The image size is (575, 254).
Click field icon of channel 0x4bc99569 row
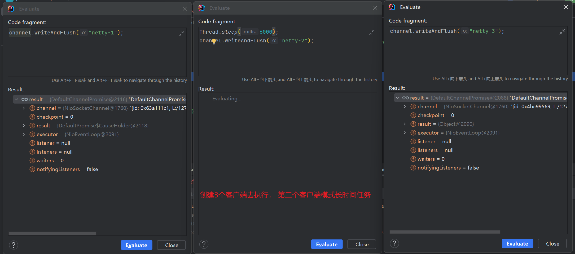413,106
